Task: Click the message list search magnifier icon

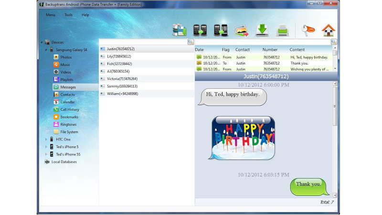Action: (x=334, y=42)
